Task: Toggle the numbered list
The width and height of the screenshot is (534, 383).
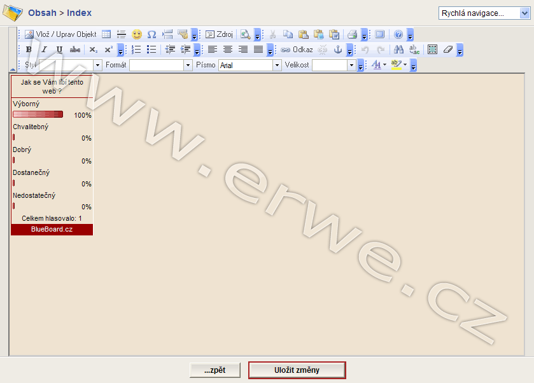Action: point(136,50)
